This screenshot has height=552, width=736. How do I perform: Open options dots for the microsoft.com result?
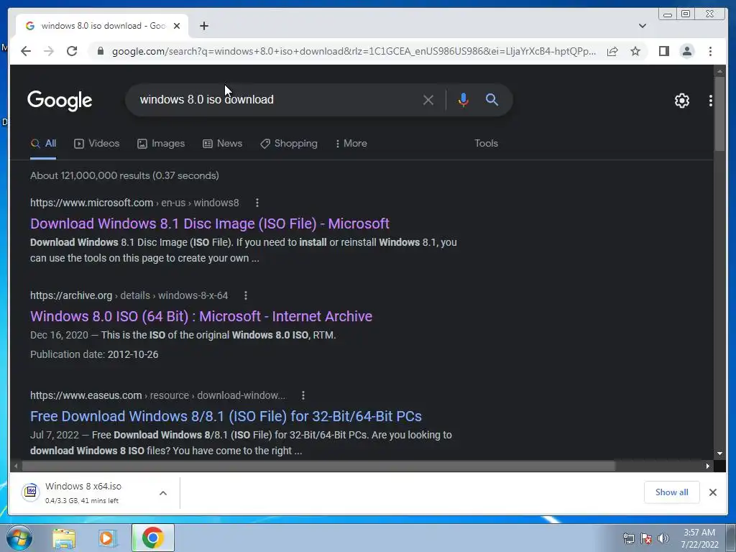[257, 203]
